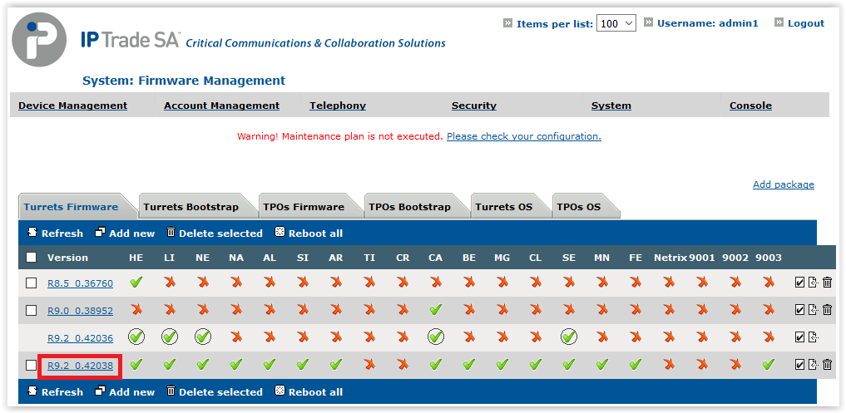846x413 pixels.
Task: Click the circled HE check in the R9.2_0.42036 row
Action: (136, 337)
